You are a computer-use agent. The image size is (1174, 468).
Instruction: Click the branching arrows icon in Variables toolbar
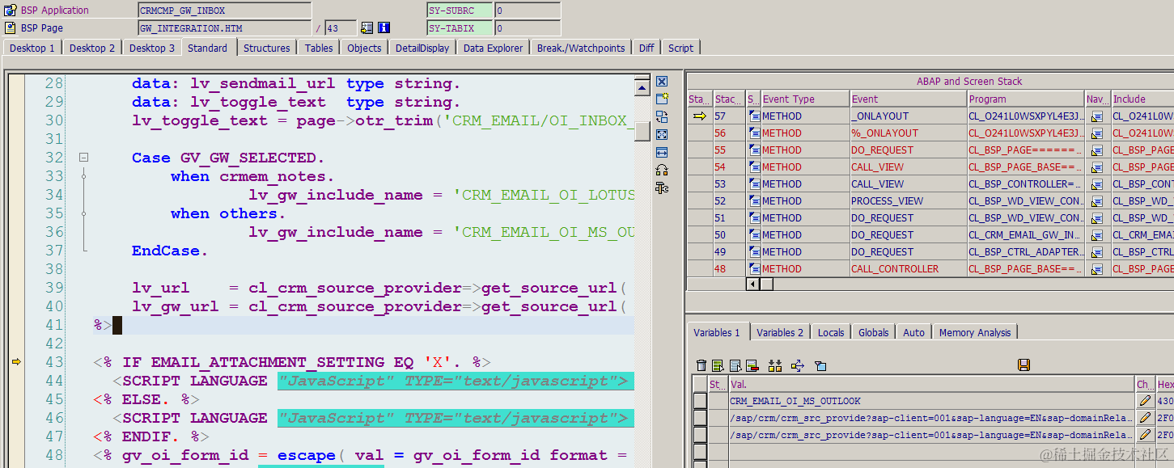tap(798, 365)
